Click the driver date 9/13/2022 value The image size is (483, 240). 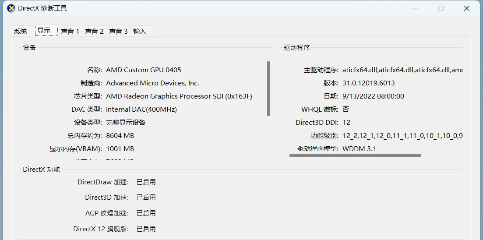373,96
